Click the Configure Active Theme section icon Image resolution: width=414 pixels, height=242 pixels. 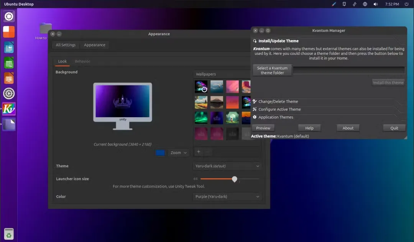(255, 109)
